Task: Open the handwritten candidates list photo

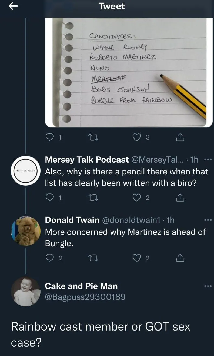Action: pos(129,72)
